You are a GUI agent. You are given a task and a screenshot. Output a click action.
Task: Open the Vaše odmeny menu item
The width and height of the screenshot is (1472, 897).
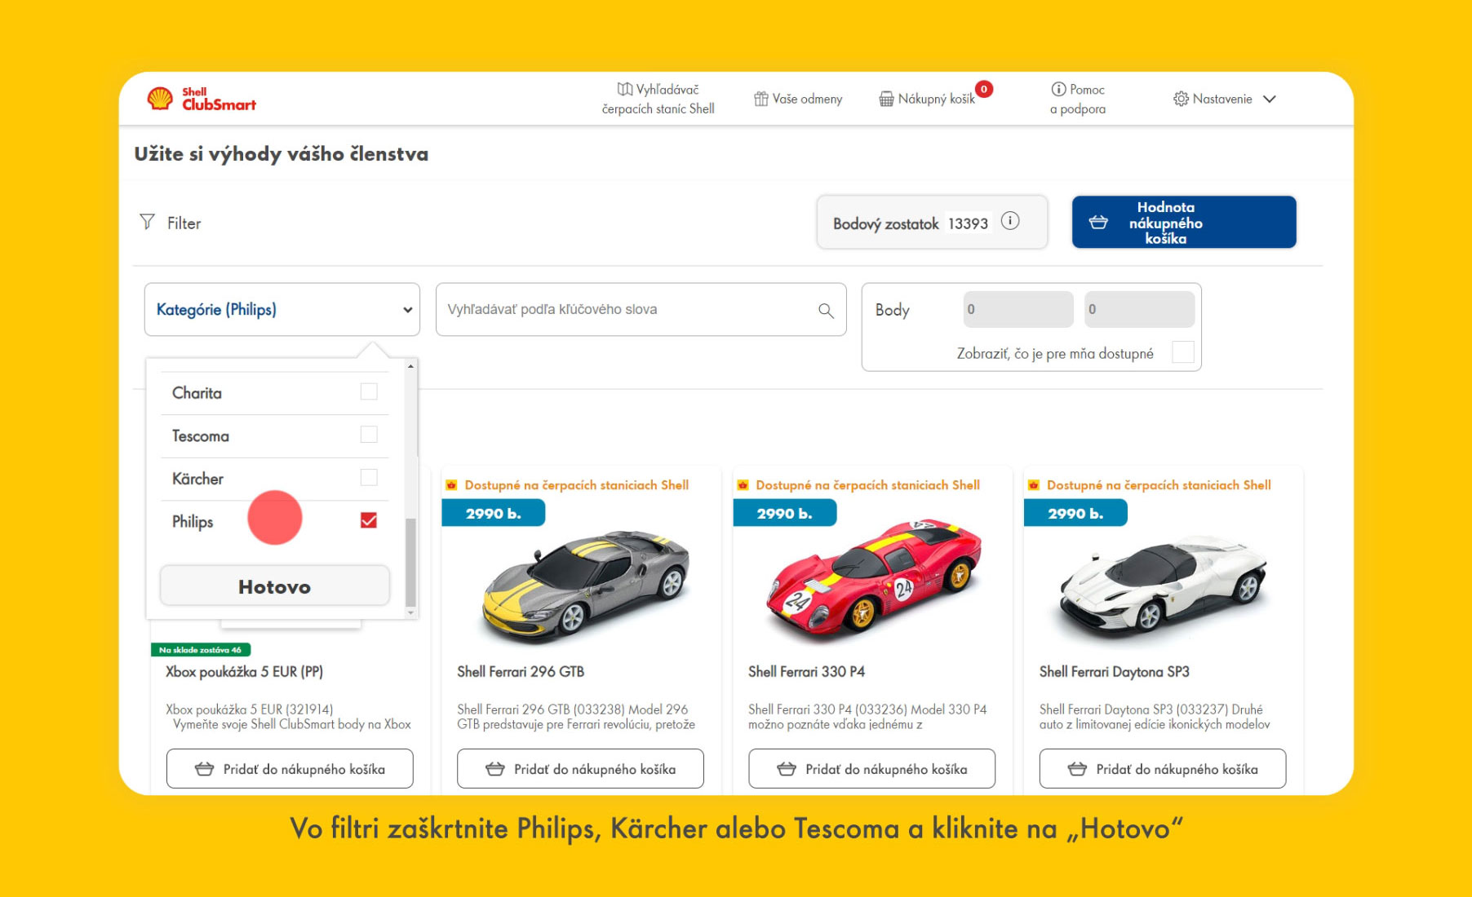[798, 99]
